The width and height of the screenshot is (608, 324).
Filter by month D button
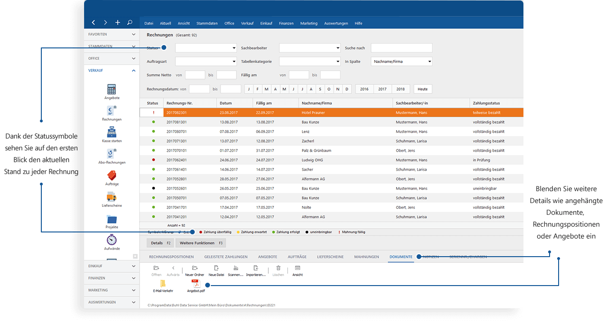pos(347,89)
